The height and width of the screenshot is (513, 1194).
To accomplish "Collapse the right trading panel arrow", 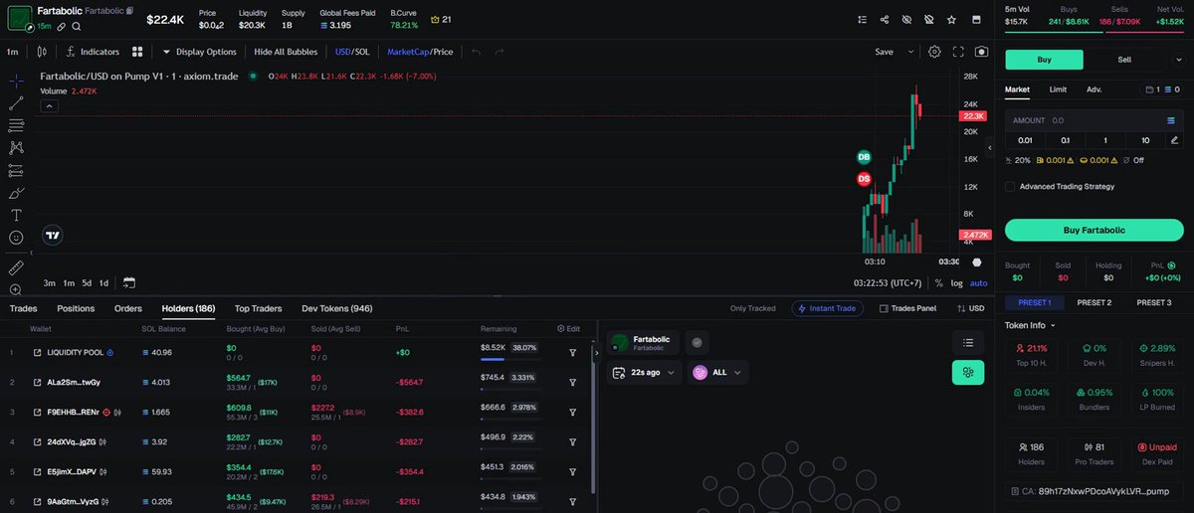I will click(x=990, y=149).
